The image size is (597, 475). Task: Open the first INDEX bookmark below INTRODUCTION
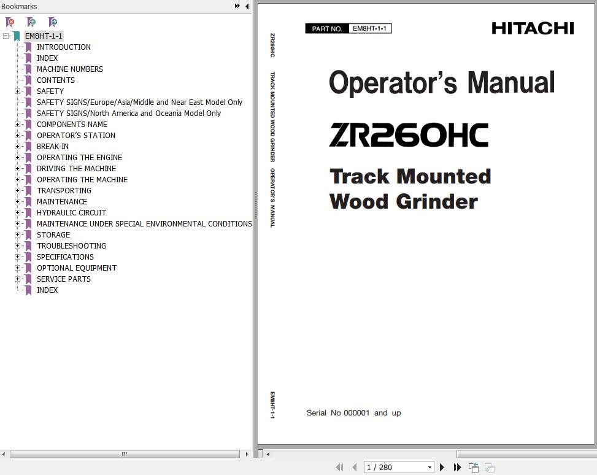pyautogui.click(x=47, y=58)
